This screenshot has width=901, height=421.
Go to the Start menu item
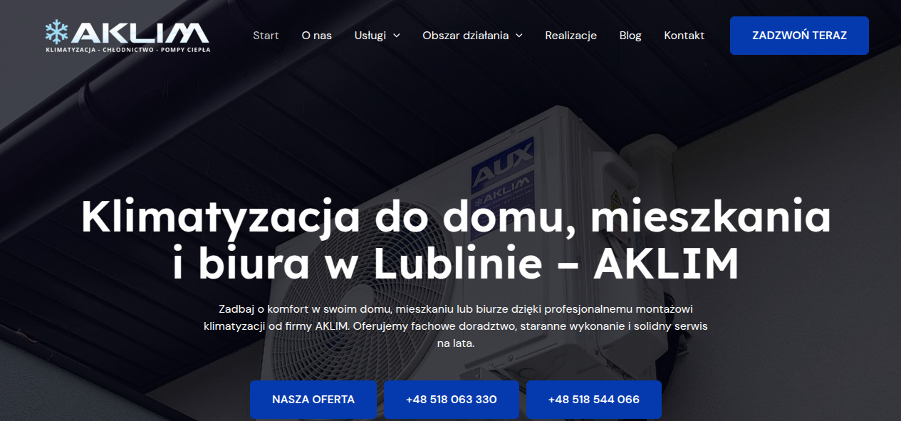coord(266,35)
